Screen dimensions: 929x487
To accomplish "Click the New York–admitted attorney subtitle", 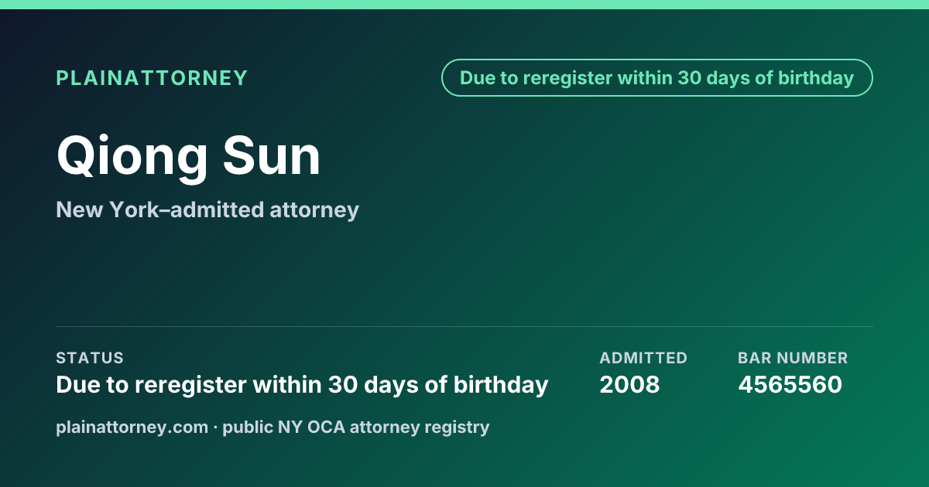I will pos(207,209).
